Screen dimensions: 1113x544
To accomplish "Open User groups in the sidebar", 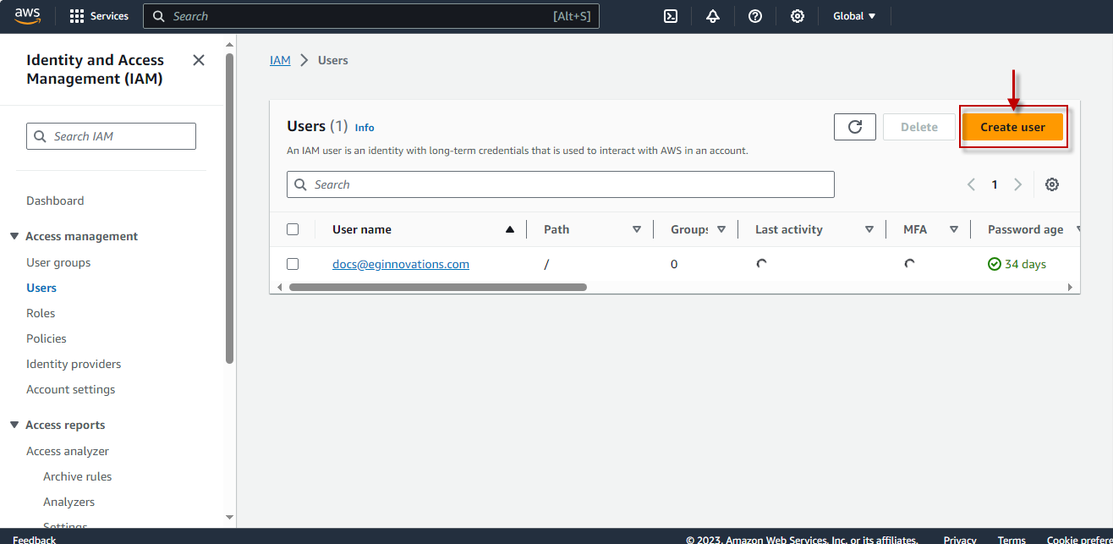I will click(x=58, y=262).
